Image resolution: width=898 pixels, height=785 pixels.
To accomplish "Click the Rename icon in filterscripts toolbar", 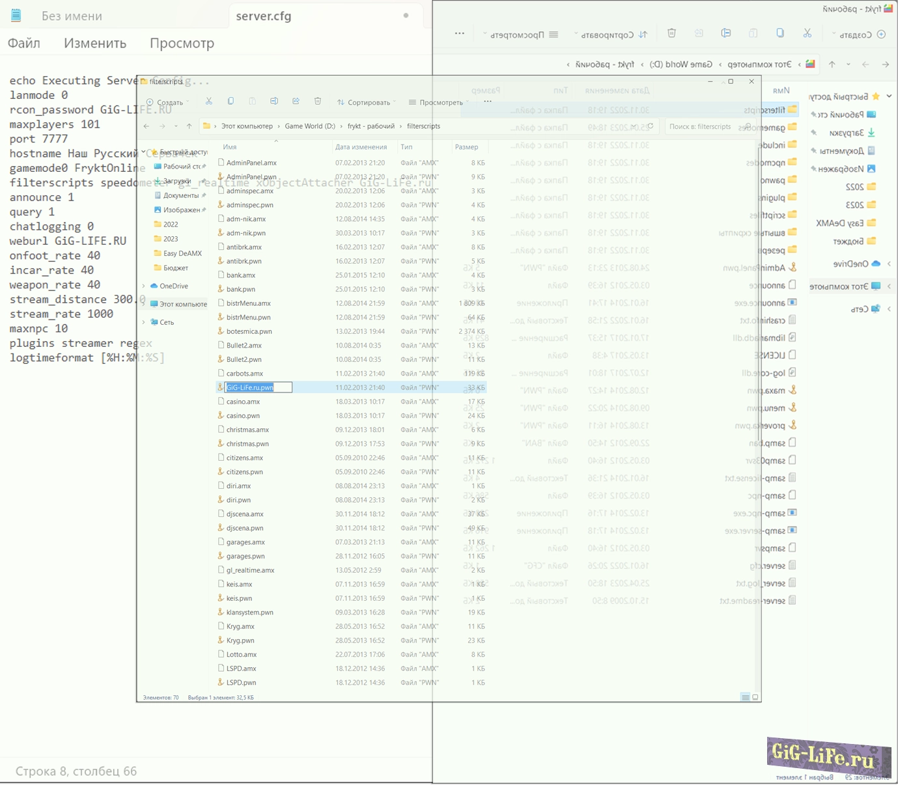I will tap(274, 102).
